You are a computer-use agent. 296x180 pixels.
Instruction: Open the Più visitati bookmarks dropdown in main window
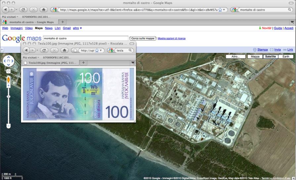pos(10,16)
